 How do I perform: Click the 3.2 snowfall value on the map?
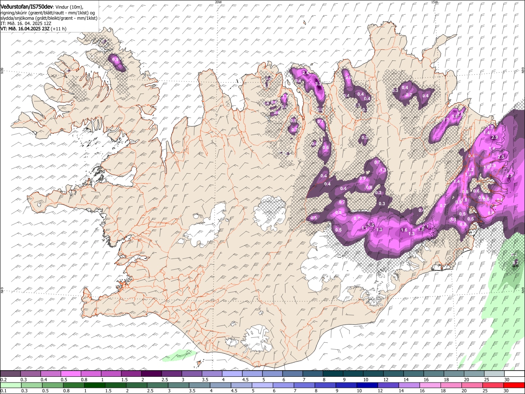pyautogui.click(x=318, y=84)
